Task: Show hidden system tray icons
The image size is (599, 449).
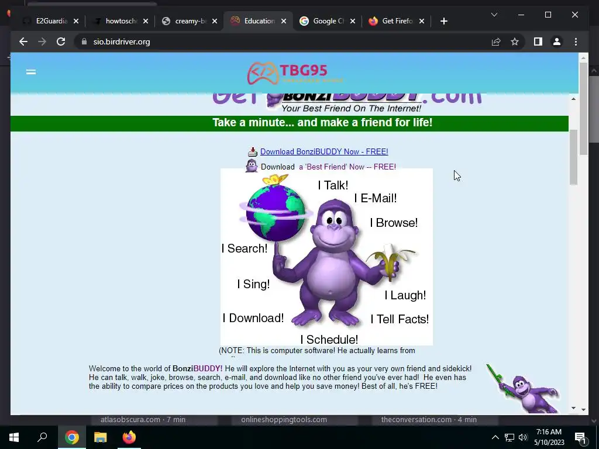Action: coord(495,437)
